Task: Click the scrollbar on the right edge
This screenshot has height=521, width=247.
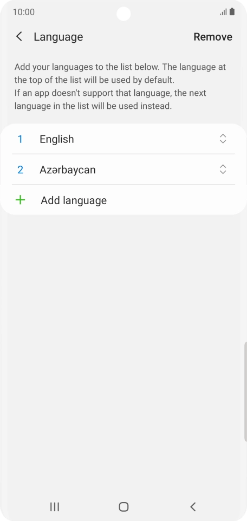Action: 245,392
